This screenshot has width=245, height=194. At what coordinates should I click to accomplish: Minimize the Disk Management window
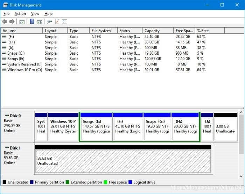point(208,5)
